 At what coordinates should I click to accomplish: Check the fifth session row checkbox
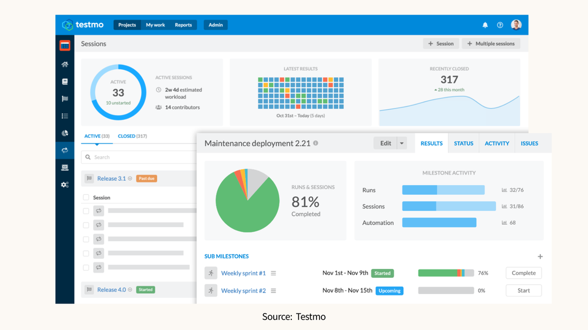86,268
